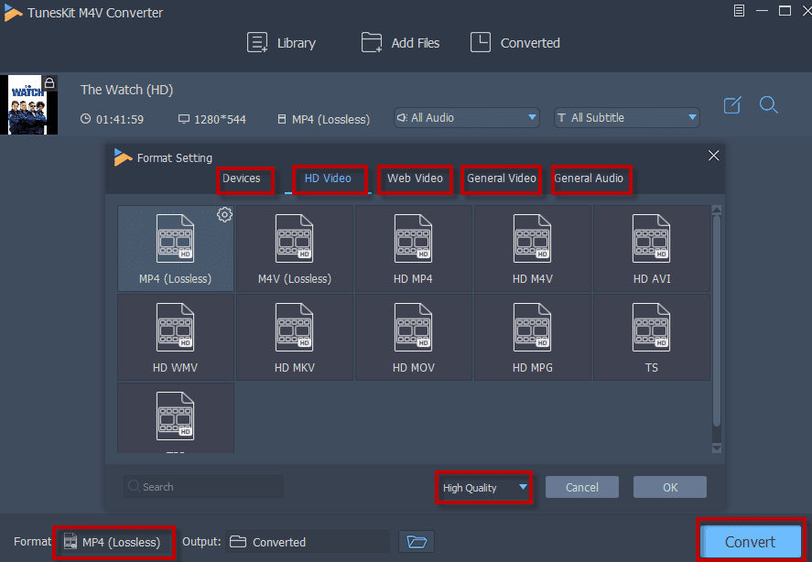Viewport: 812px width, 562px height.
Task: Open the Converted history list
Action: 515,42
